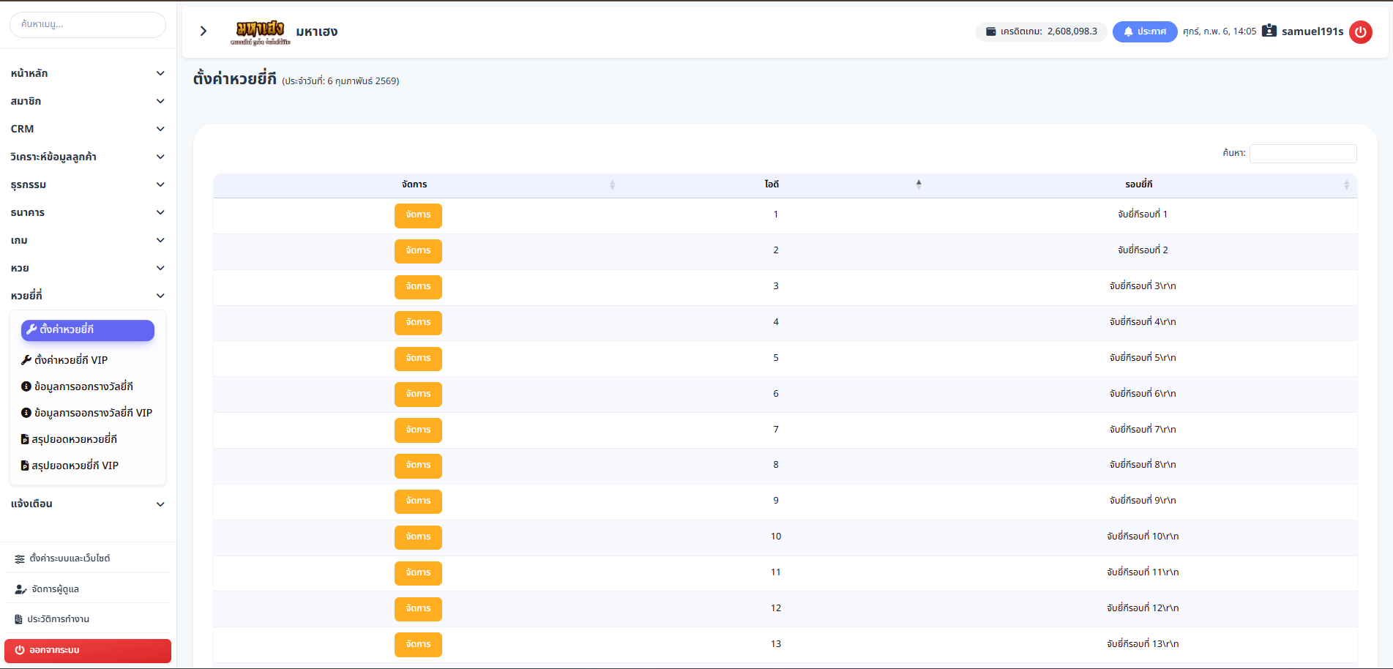Expand the bank sidebar section
Viewport: 1393px width, 669px height.
(88, 212)
